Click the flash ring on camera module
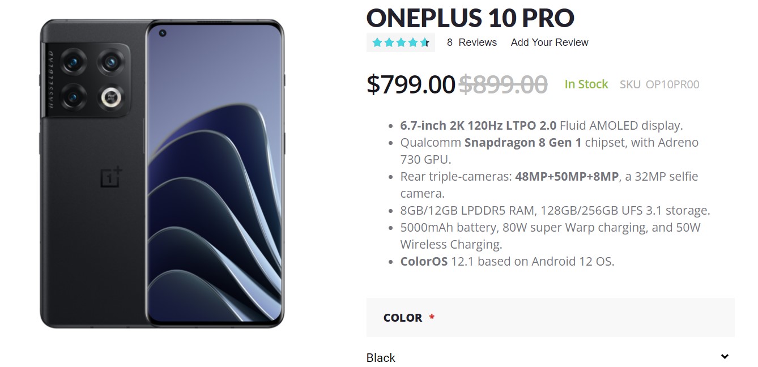 112,99
